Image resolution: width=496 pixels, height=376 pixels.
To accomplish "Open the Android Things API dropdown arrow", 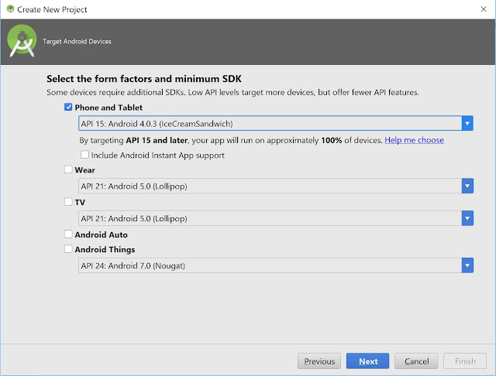I will tap(467, 265).
